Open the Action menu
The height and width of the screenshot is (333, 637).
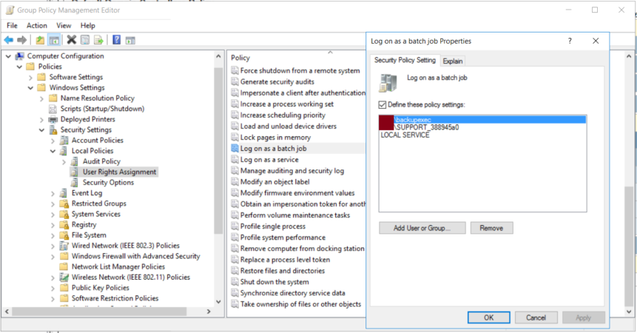pos(36,25)
